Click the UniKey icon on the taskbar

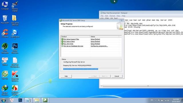pyautogui.click(x=12, y=100)
